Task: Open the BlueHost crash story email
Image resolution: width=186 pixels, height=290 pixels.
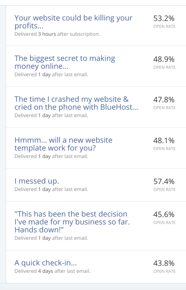Action: click(x=76, y=103)
